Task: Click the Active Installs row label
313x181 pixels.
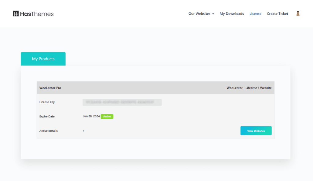Action: point(49,131)
